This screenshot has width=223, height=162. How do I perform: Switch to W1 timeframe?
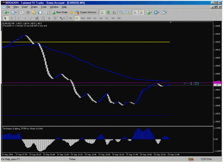[113, 18]
